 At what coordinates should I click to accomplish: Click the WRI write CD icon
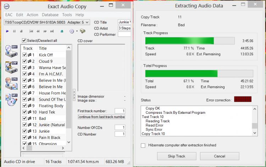pos(11,100)
